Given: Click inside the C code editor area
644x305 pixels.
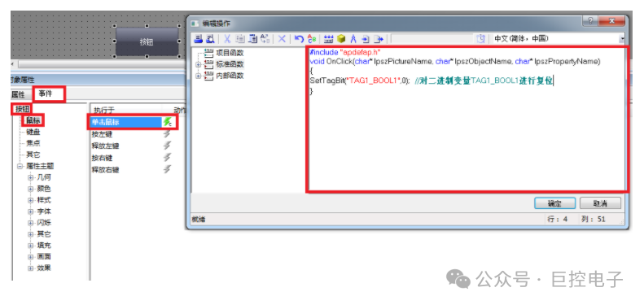Looking at the screenshot, I should [467, 119].
